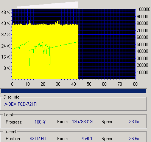This screenshot has width=151, height=142.
Task: Click the 100 % progress value
Action: [40, 122]
